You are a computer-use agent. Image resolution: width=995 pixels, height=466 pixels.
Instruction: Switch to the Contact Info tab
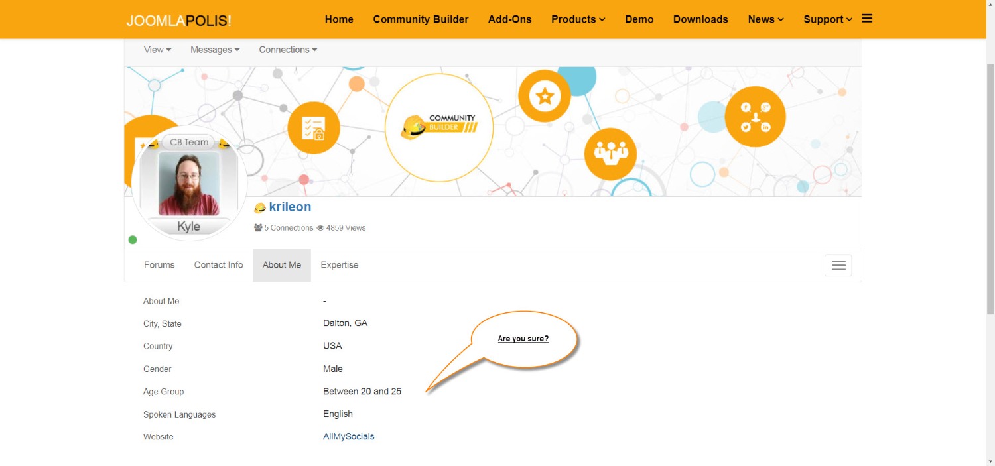point(218,265)
